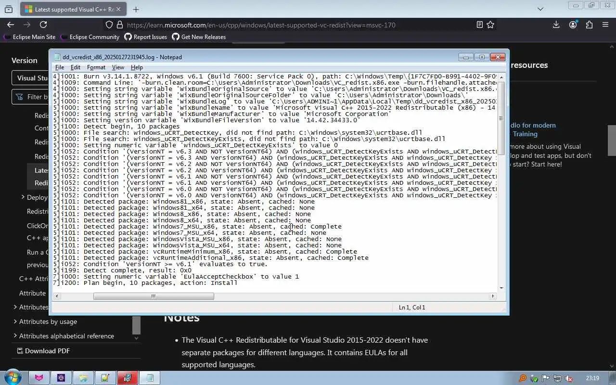Open the Version selector dropdown on webpage
Image resolution: width=616 pixels, height=385 pixels.
pyautogui.click(x=30, y=78)
